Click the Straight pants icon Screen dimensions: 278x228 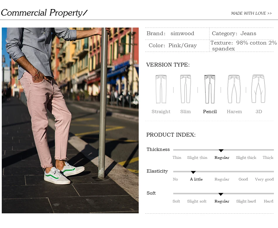pyautogui.click(x=161, y=89)
